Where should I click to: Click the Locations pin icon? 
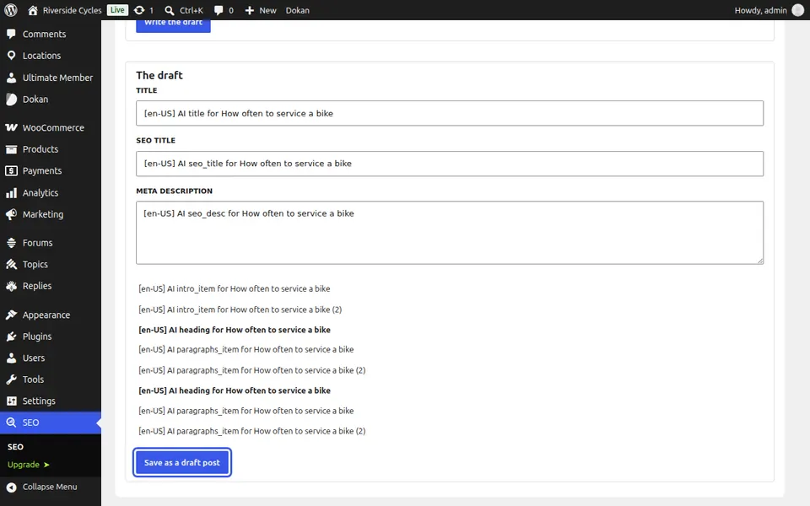[x=11, y=56]
